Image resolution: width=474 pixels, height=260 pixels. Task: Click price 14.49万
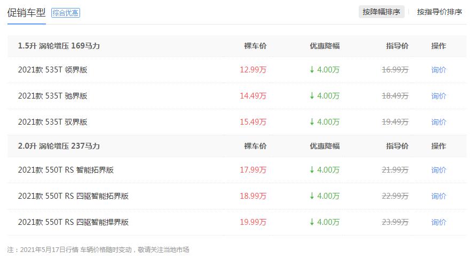(253, 96)
